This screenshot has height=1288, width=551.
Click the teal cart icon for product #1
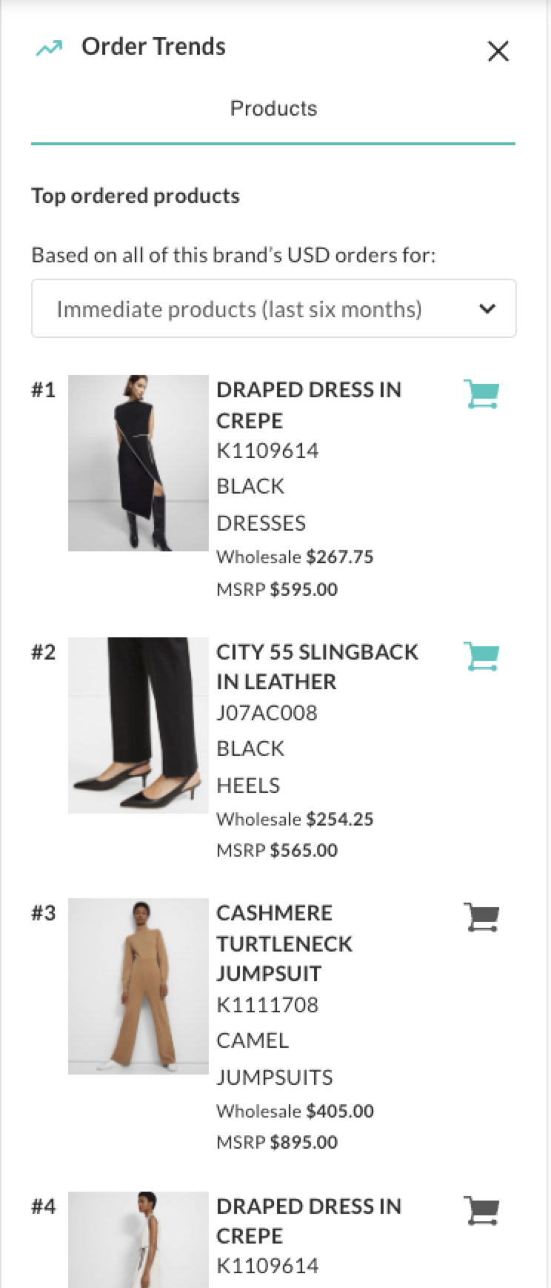click(481, 394)
